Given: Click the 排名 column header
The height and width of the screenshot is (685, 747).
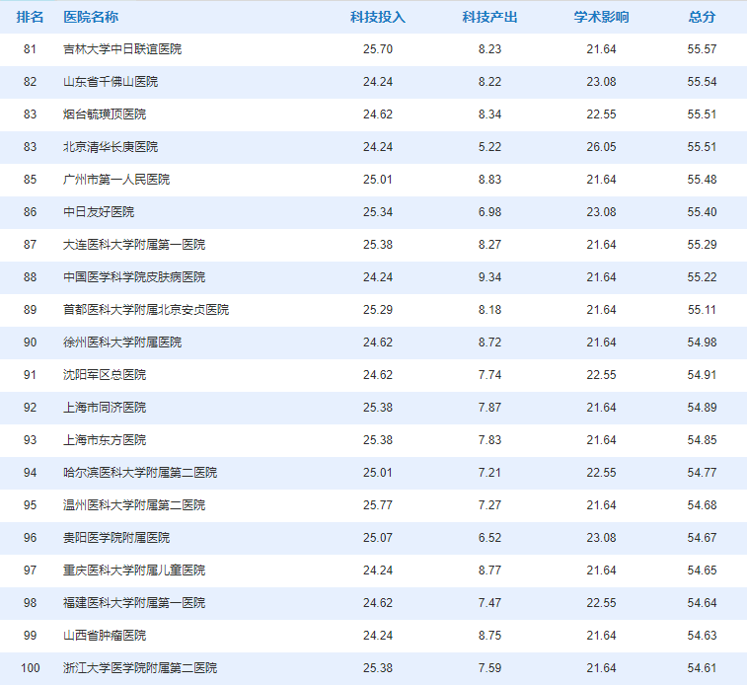Looking at the screenshot, I should tap(30, 17).
